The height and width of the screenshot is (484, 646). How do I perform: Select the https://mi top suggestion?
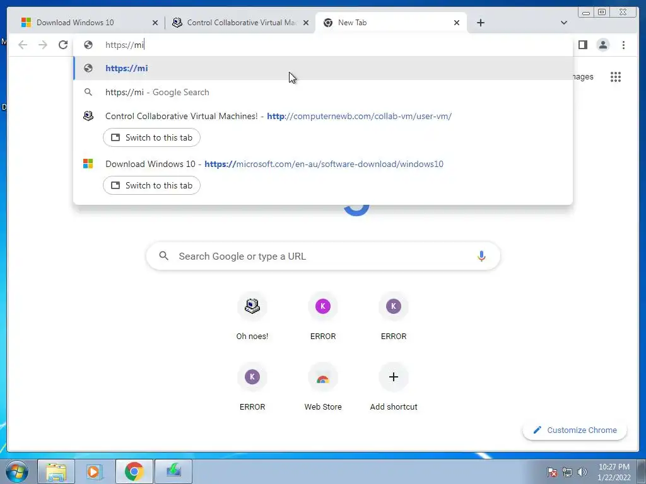(323, 68)
